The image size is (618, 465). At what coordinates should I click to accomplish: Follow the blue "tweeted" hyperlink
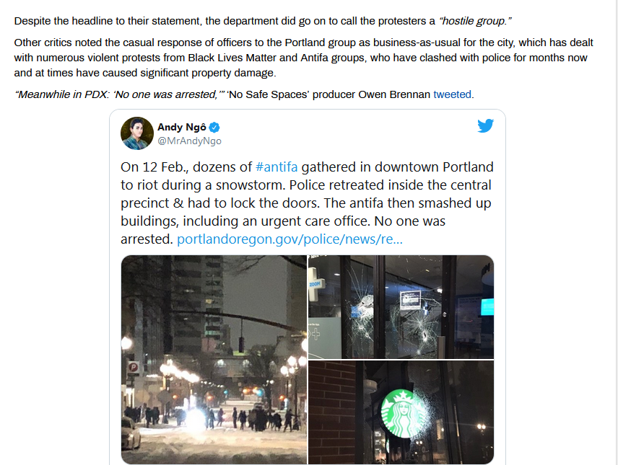tap(452, 94)
